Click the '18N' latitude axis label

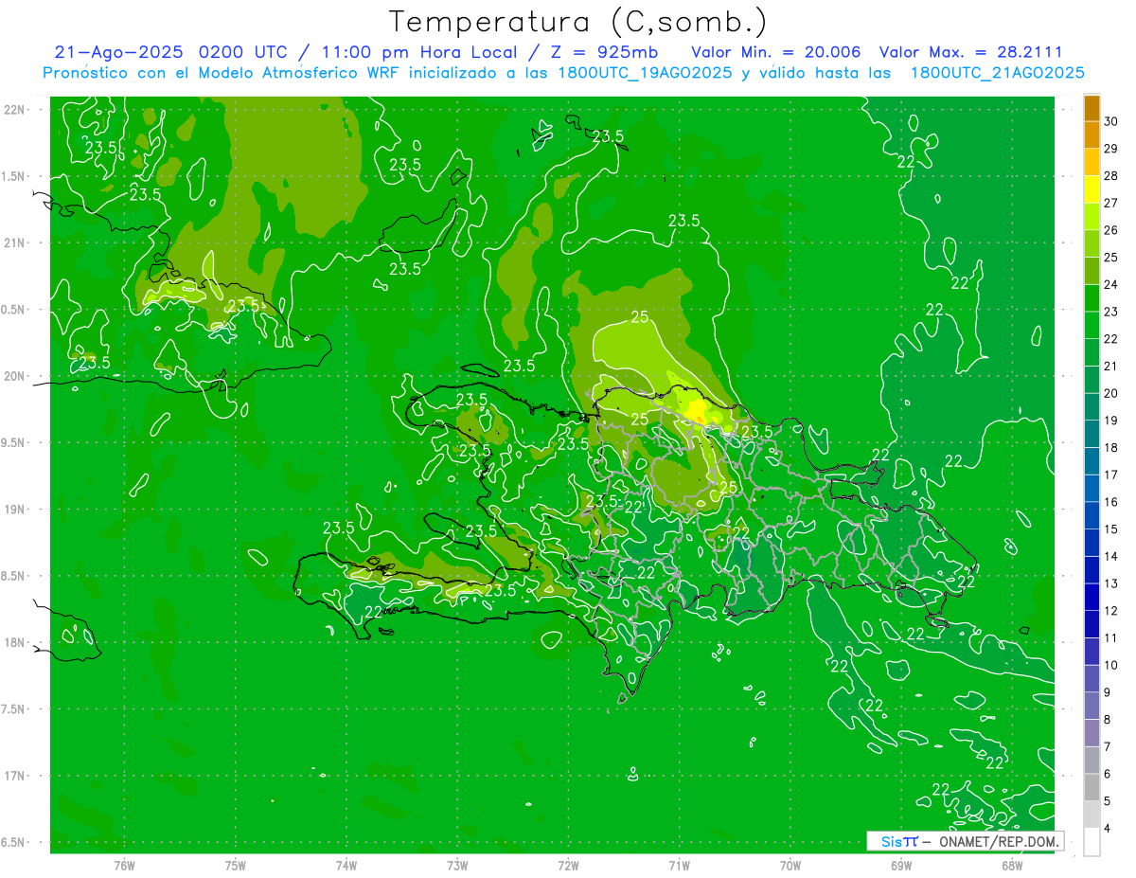(x=13, y=642)
